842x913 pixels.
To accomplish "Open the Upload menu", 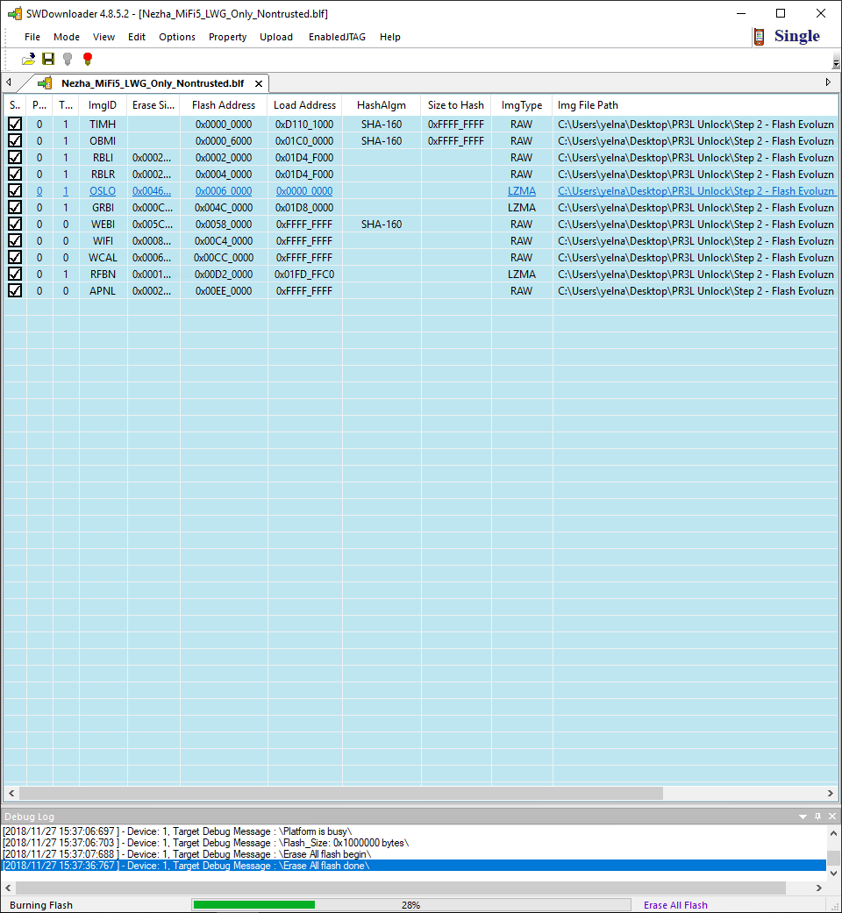I will click(276, 37).
